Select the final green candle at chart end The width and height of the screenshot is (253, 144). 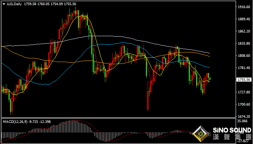point(210,79)
